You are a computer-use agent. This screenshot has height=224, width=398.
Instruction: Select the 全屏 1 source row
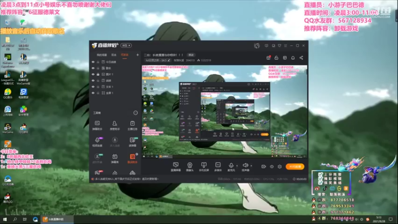click(115, 93)
